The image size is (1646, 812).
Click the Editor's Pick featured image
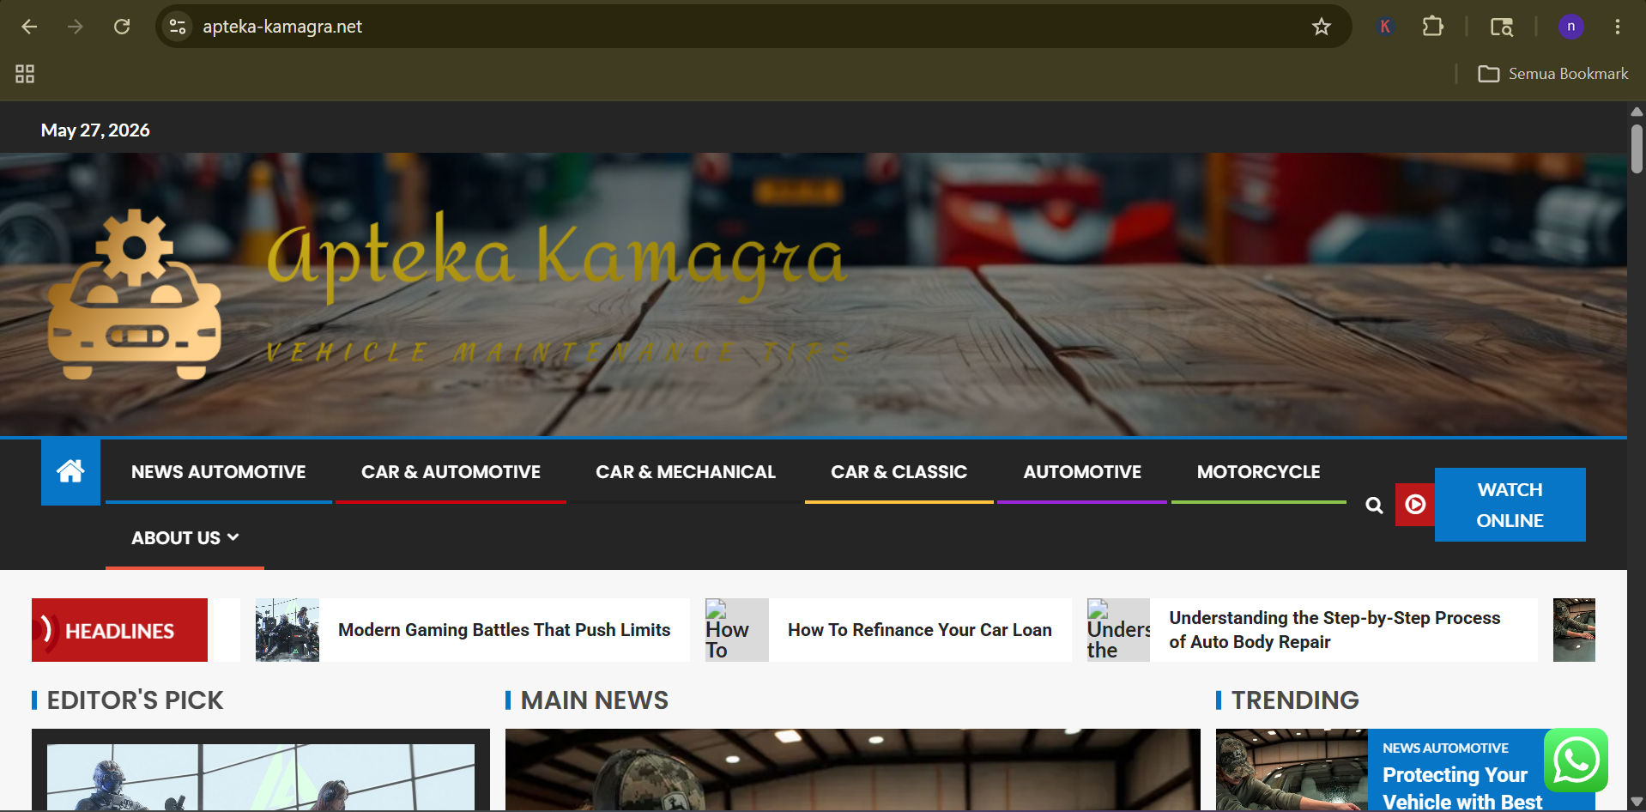[261, 776]
